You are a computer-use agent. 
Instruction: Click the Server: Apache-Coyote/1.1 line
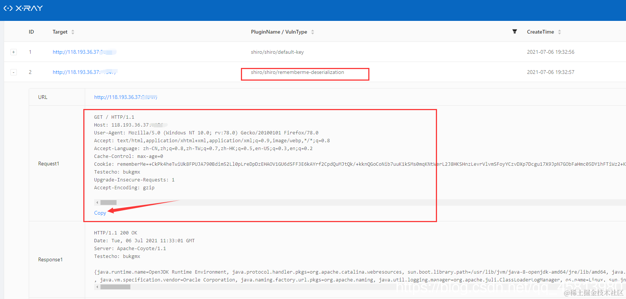point(130,248)
